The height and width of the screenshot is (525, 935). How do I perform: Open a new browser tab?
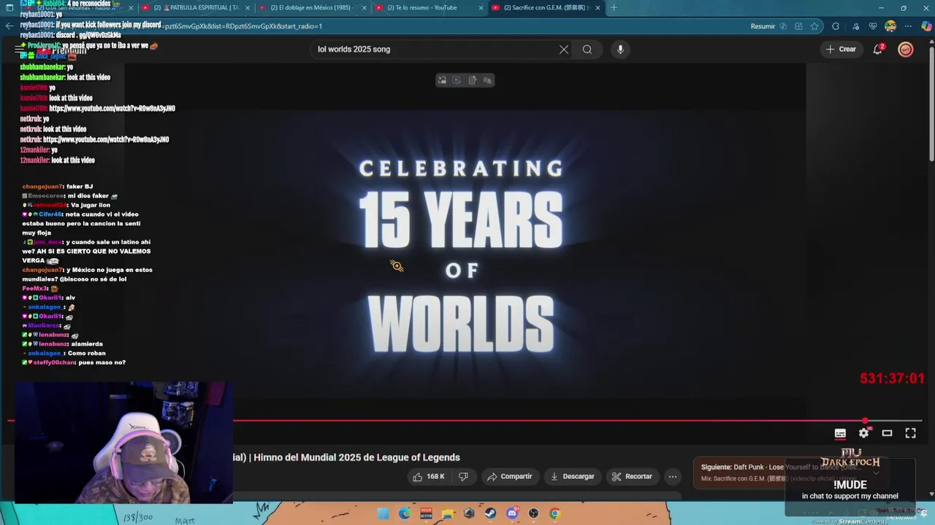614,8
